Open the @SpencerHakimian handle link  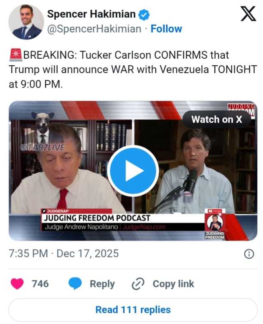94,29
